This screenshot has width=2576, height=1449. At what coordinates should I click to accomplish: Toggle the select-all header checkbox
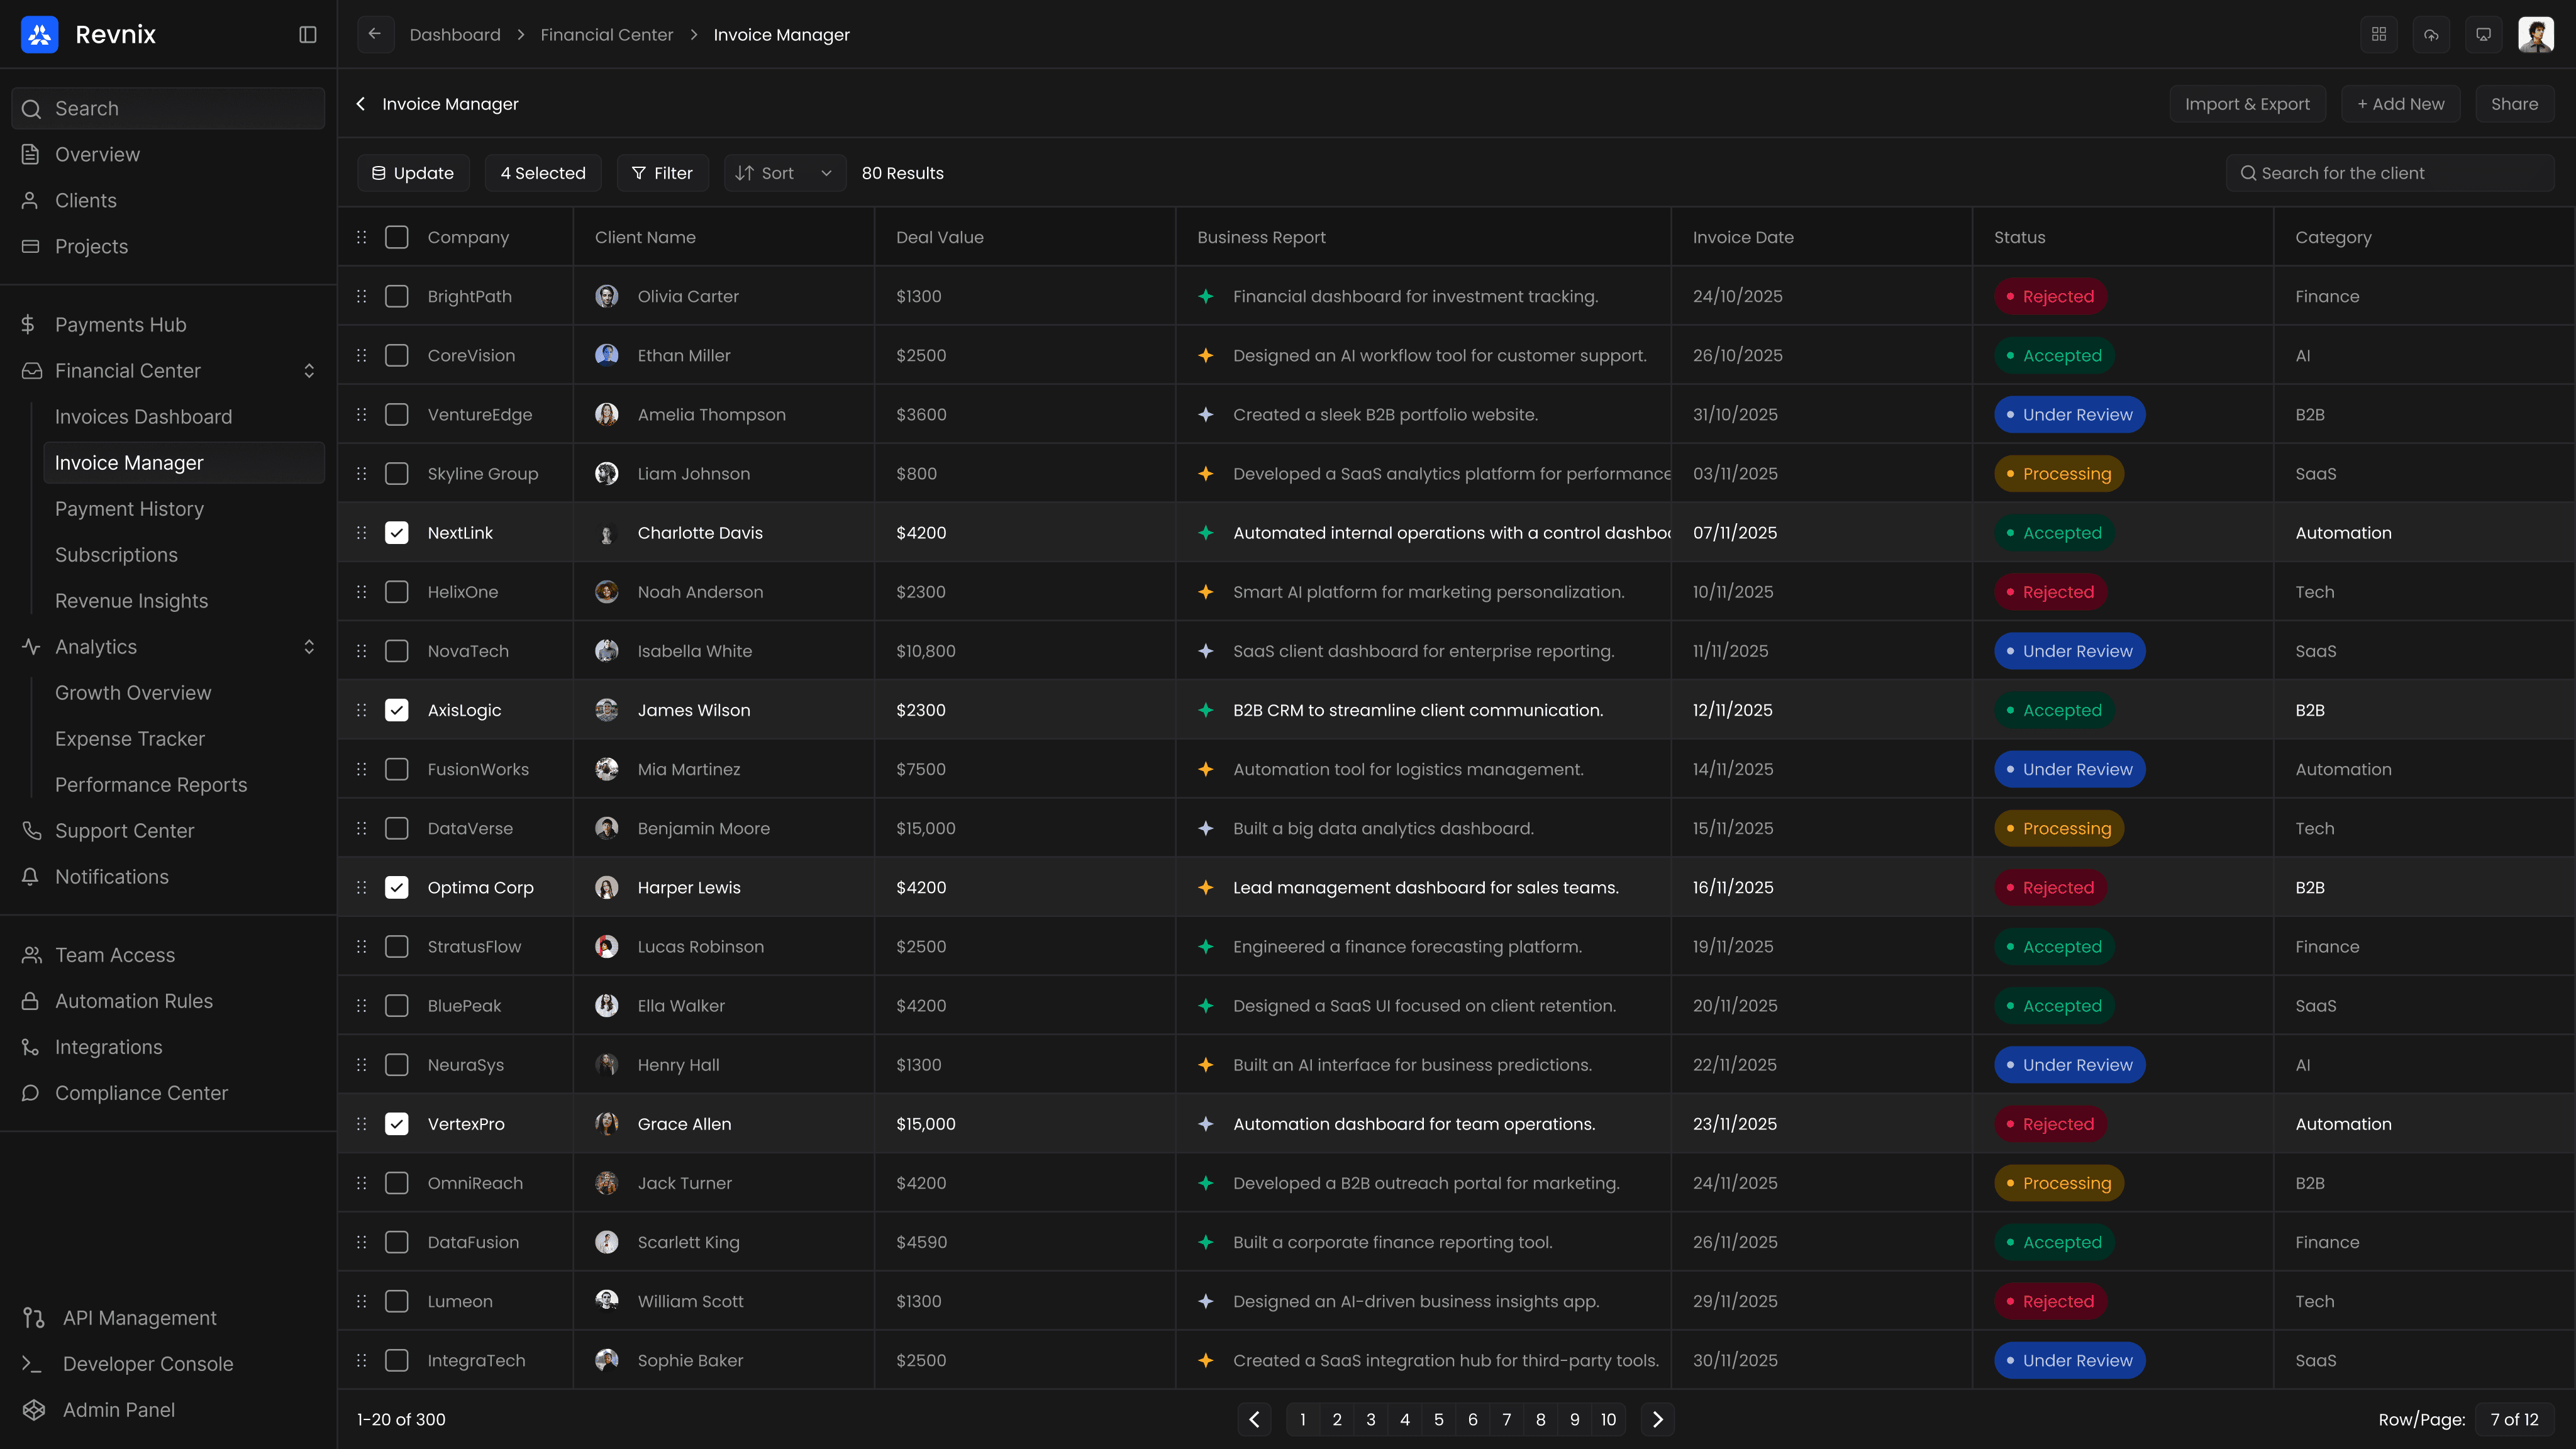397,237
